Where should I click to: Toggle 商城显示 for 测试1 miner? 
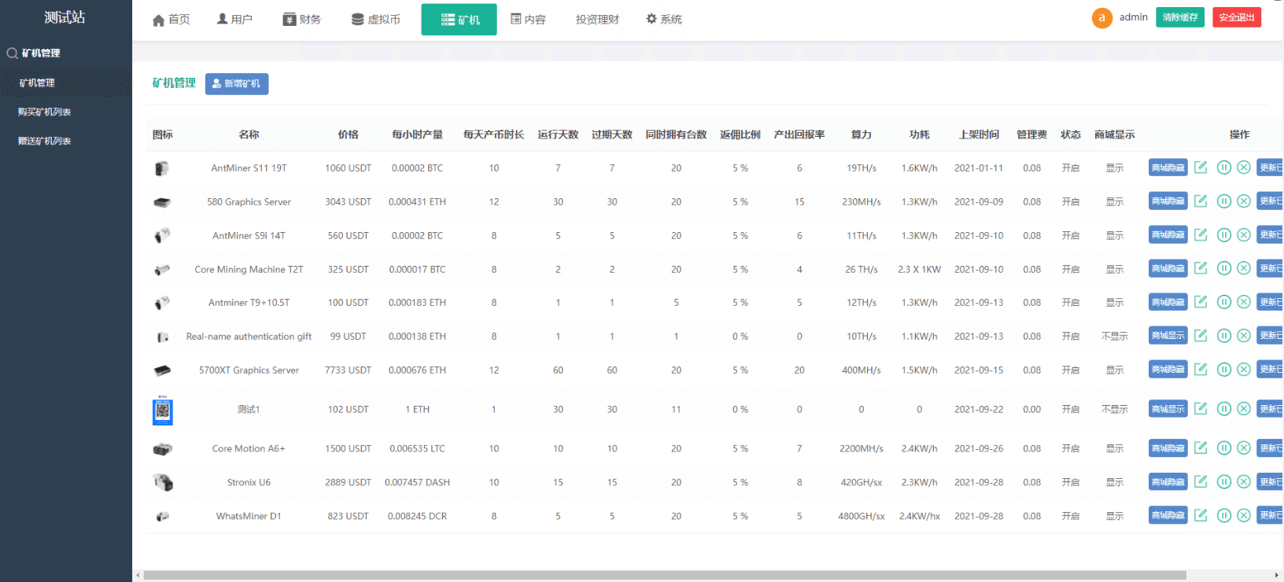1168,409
